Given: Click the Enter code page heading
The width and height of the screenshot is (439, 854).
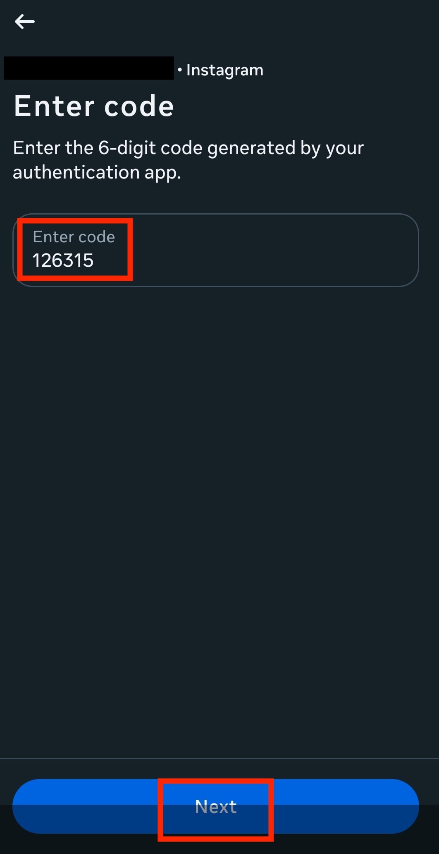Looking at the screenshot, I should (93, 106).
